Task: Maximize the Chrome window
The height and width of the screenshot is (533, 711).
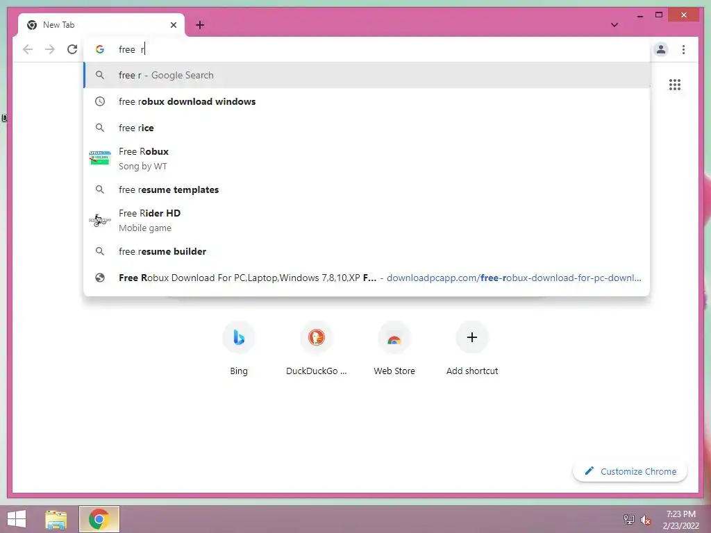Action: (659, 15)
